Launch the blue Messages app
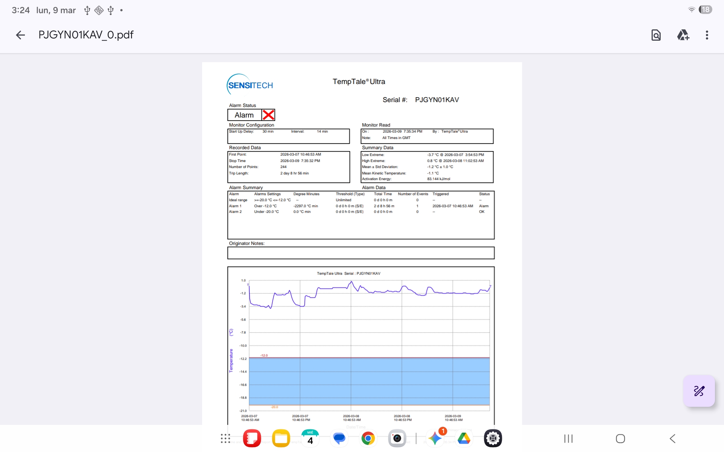 point(339,438)
